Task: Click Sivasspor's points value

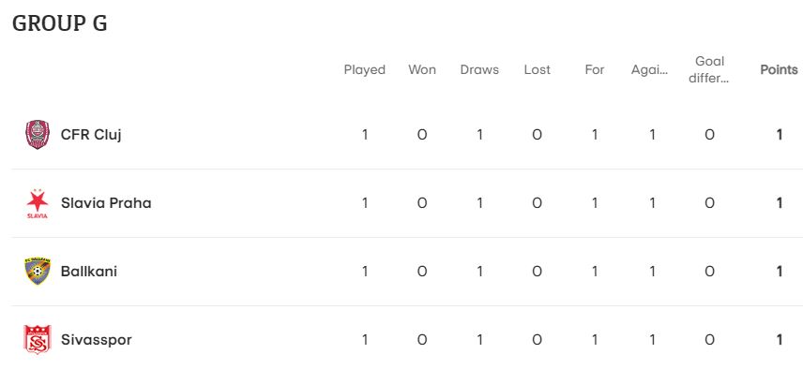Action: point(779,340)
